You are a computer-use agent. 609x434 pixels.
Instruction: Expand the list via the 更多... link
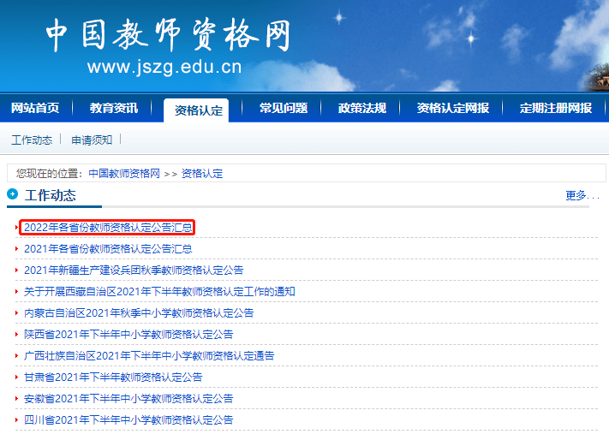click(x=582, y=195)
